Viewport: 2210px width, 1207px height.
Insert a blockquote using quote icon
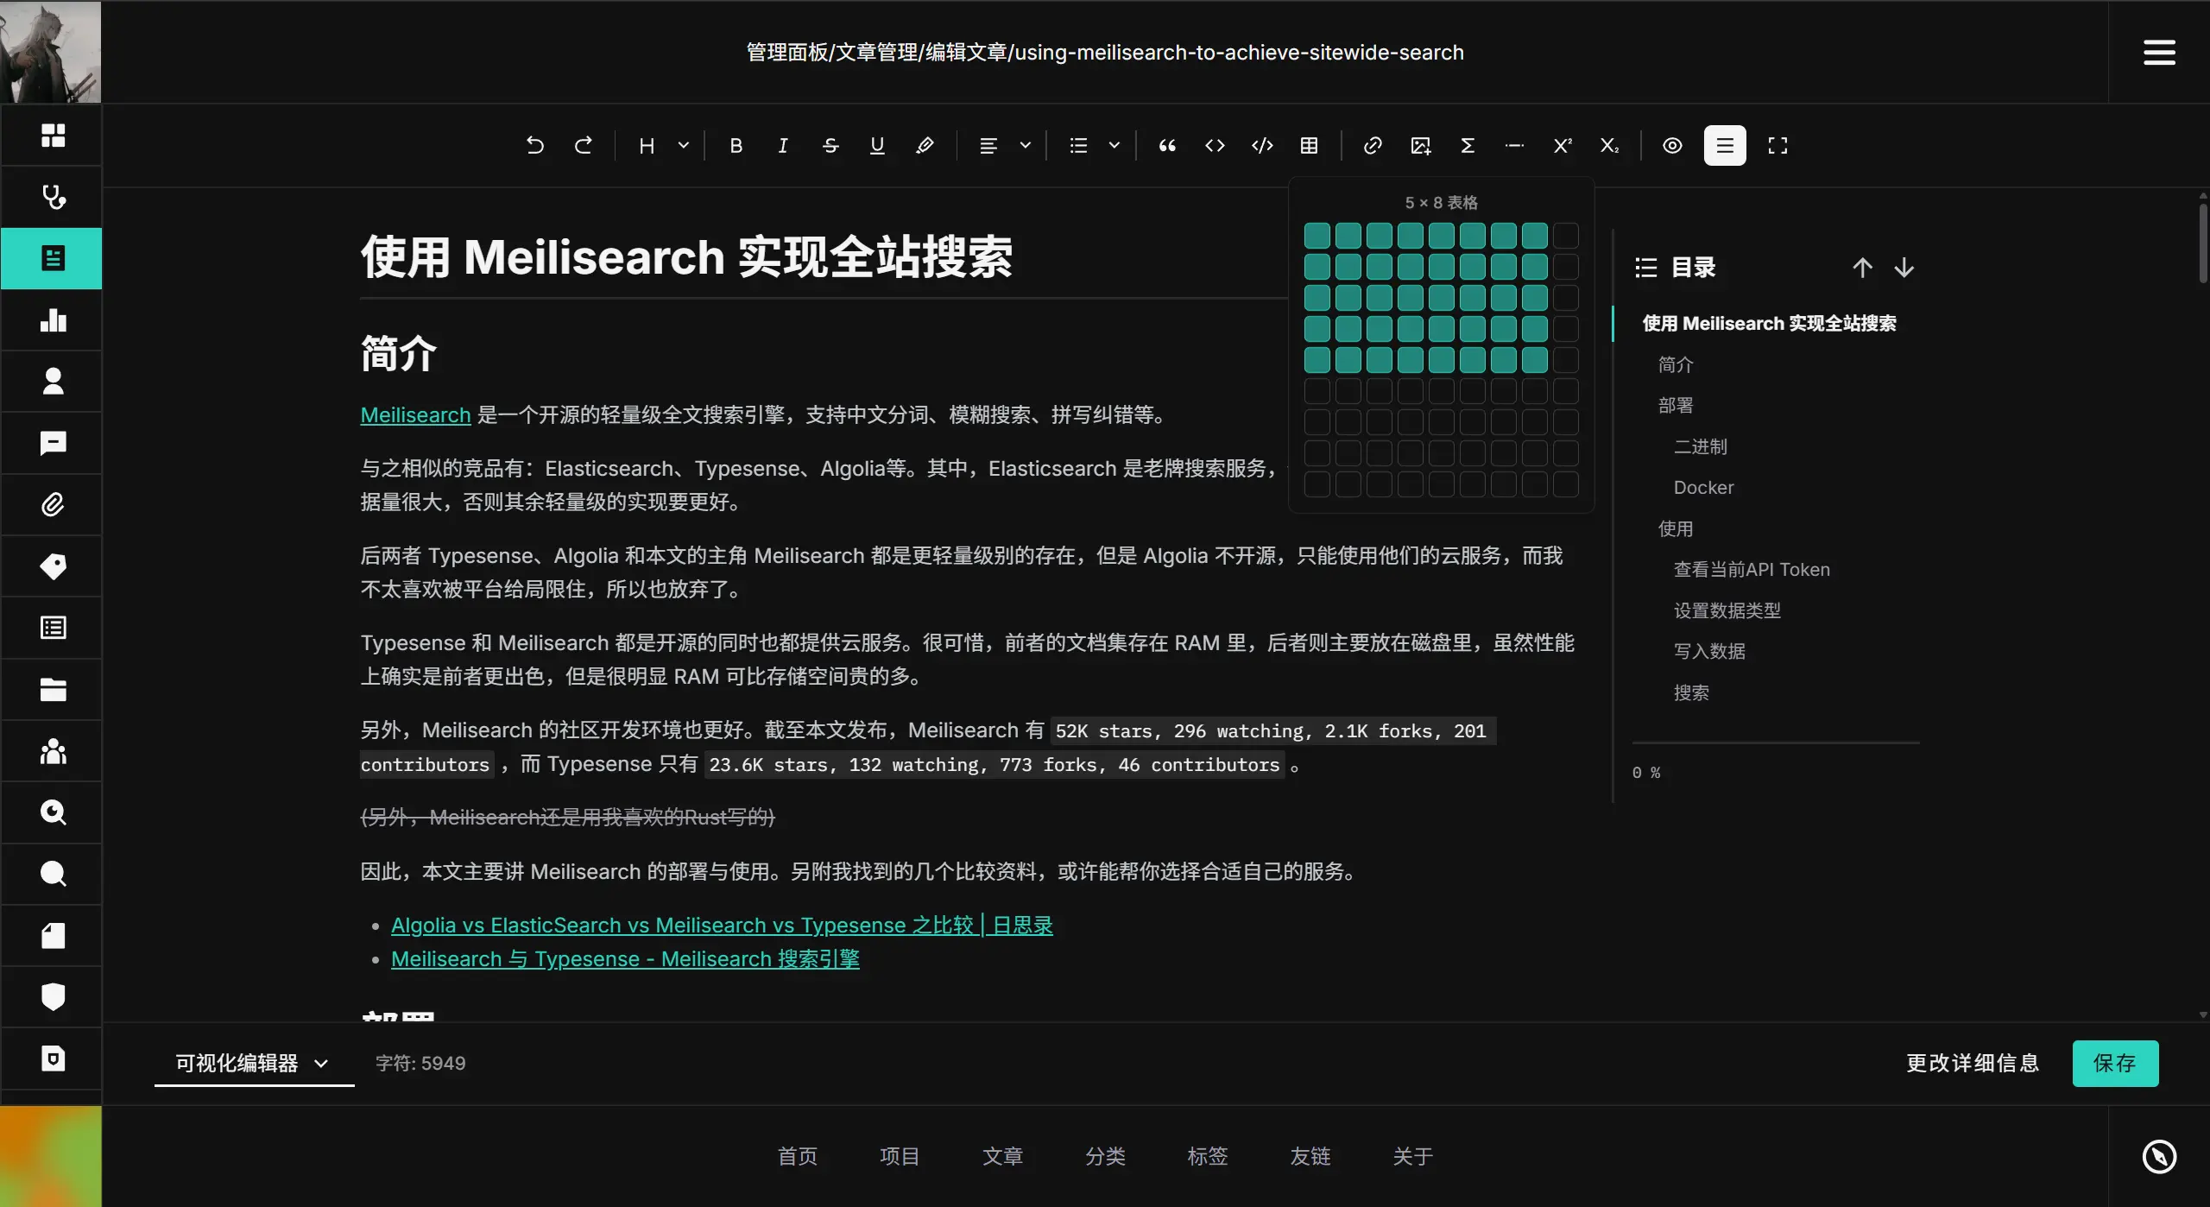1167,145
